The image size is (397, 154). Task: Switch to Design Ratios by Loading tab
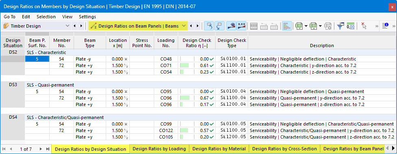159,149
